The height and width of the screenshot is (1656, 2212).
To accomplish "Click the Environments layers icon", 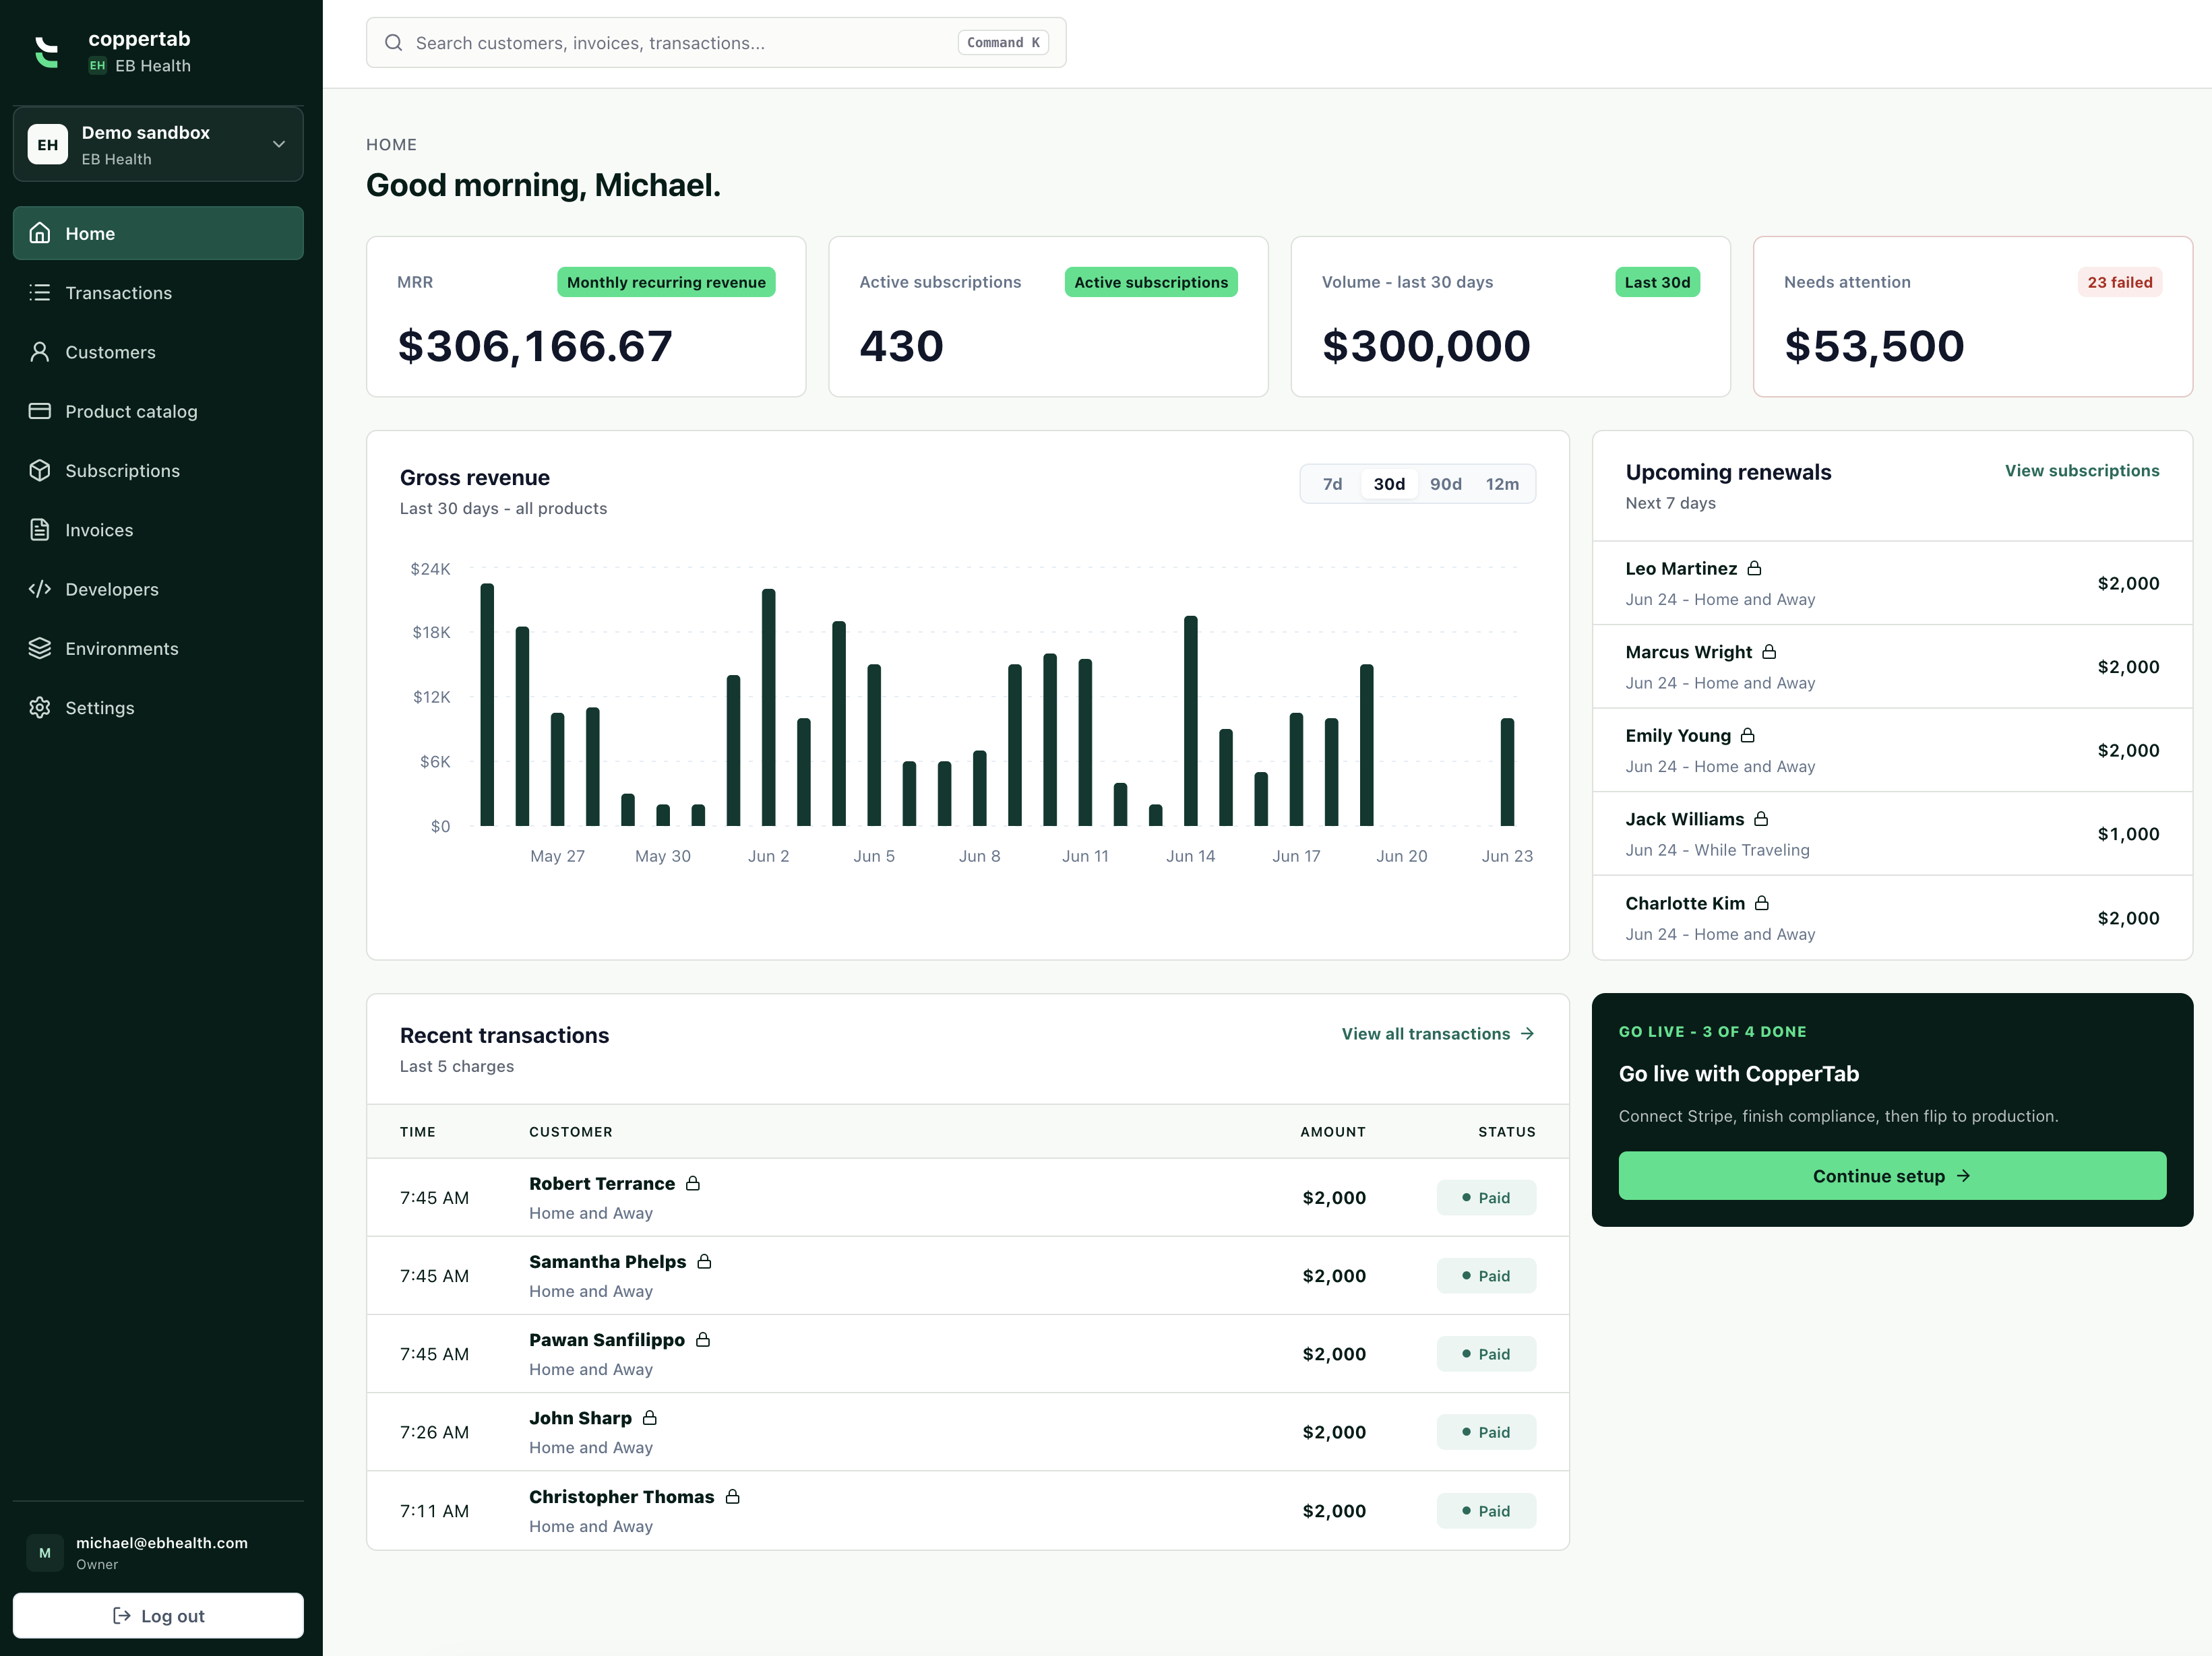I will click(40, 649).
